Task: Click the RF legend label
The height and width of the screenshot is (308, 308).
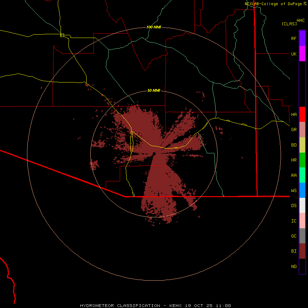Action: coord(294,38)
